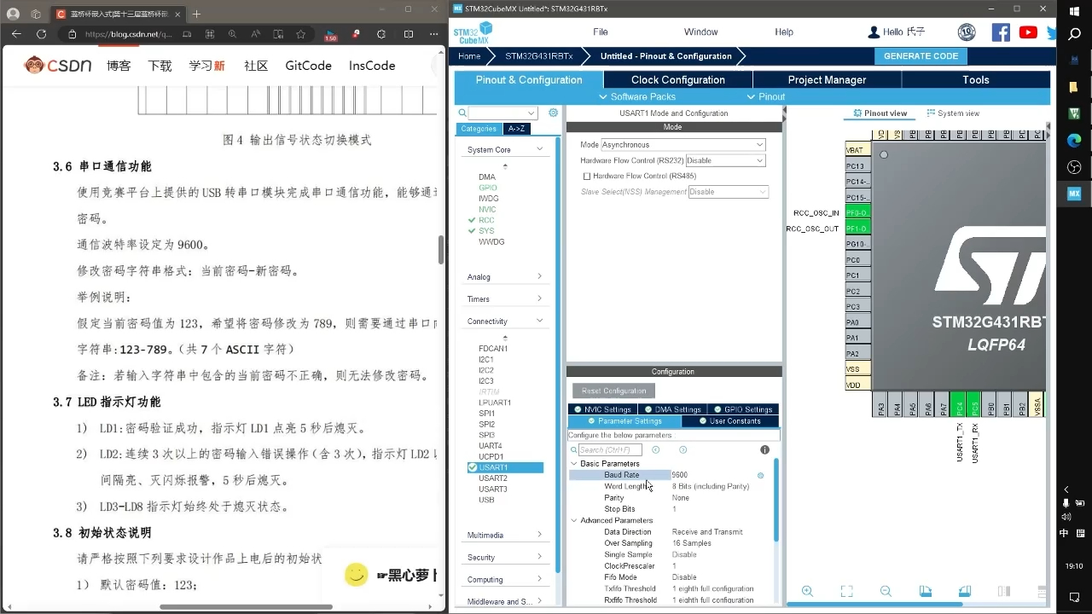Click the gear icon beside Baud Rate
The width and height of the screenshot is (1092, 614).
pyautogui.click(x=760, y=475)
